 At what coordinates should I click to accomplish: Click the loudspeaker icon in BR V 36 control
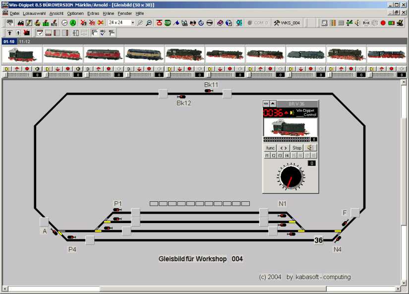point(310,148)
